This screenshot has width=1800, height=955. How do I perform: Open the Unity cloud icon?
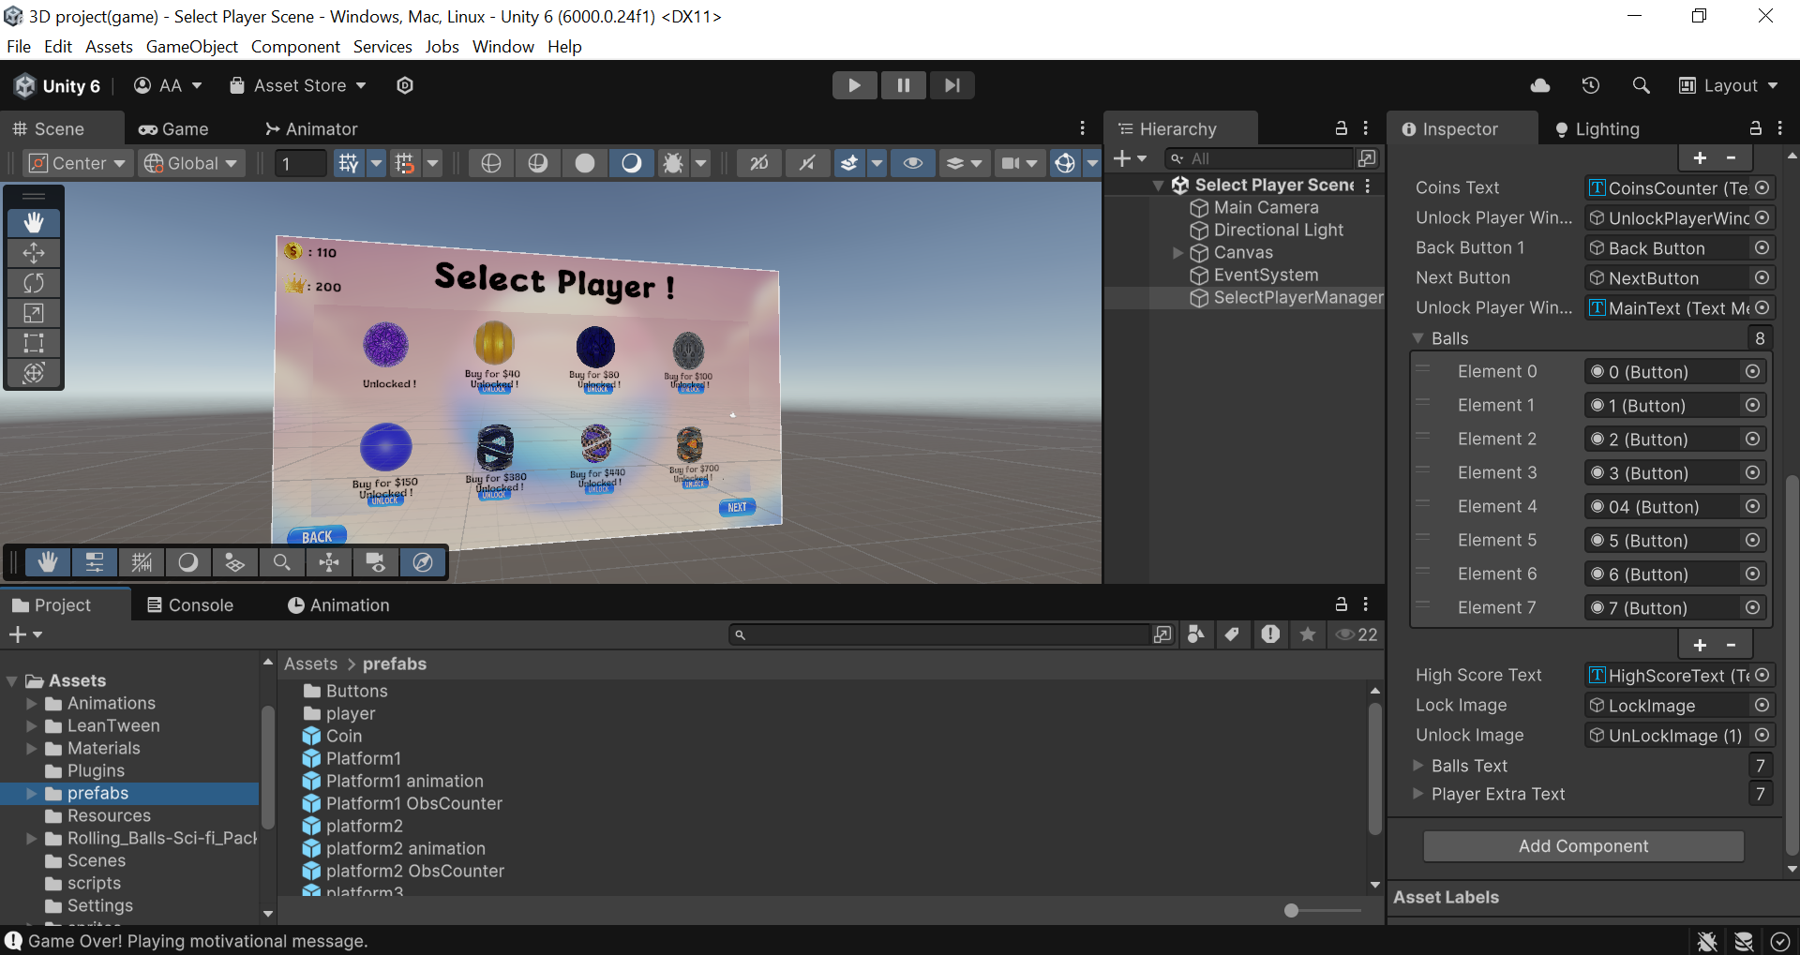[1539, 85]
